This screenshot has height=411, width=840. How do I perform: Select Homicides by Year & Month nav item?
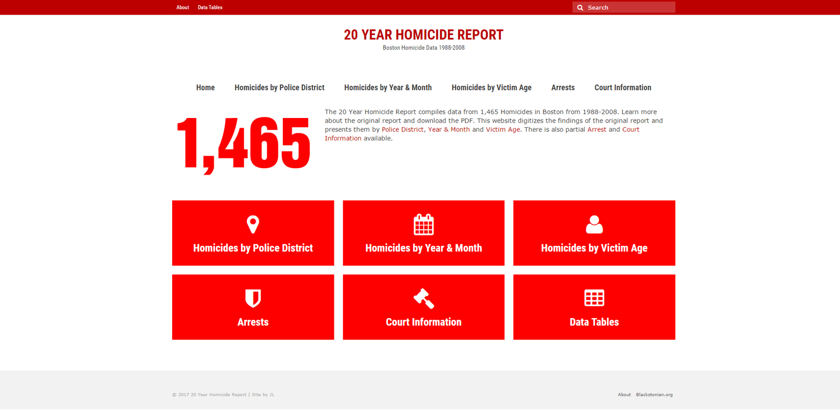coord(388,88)
